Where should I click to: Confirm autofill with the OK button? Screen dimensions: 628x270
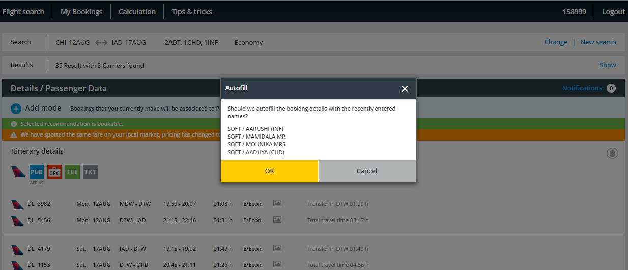pos(269,171)
